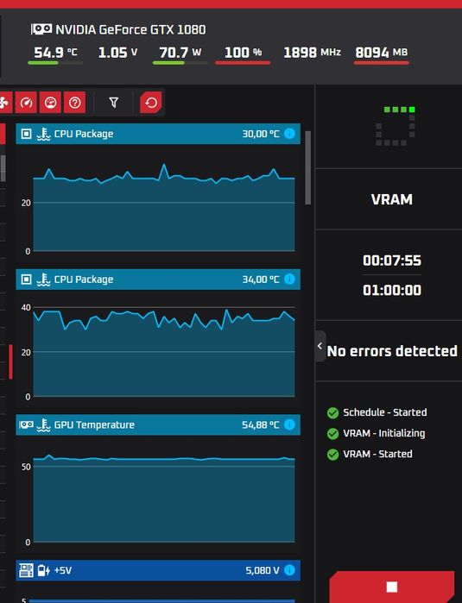The height and width of the screenshot is (603, 462).
Task: Click the CPU Package 30,00 °C header label
Action: pyautogui.click(x=84, y=134)
